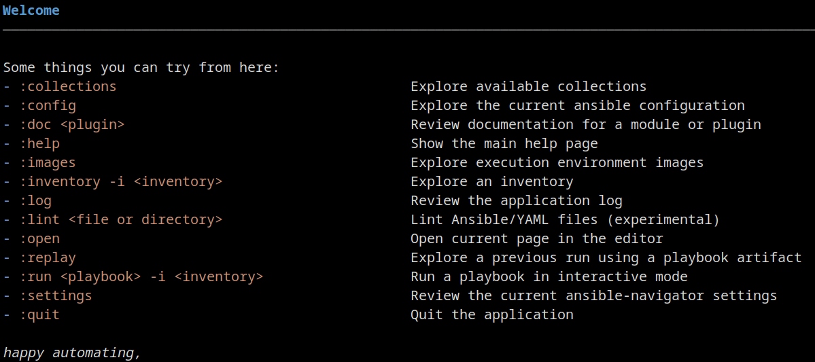This screenshot has height=362, width=815.
Task: Select the ":log" command
Action: pyautogui.click(x=35, y=200)
